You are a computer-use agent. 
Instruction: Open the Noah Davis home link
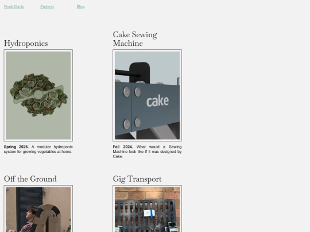(14, 6)
